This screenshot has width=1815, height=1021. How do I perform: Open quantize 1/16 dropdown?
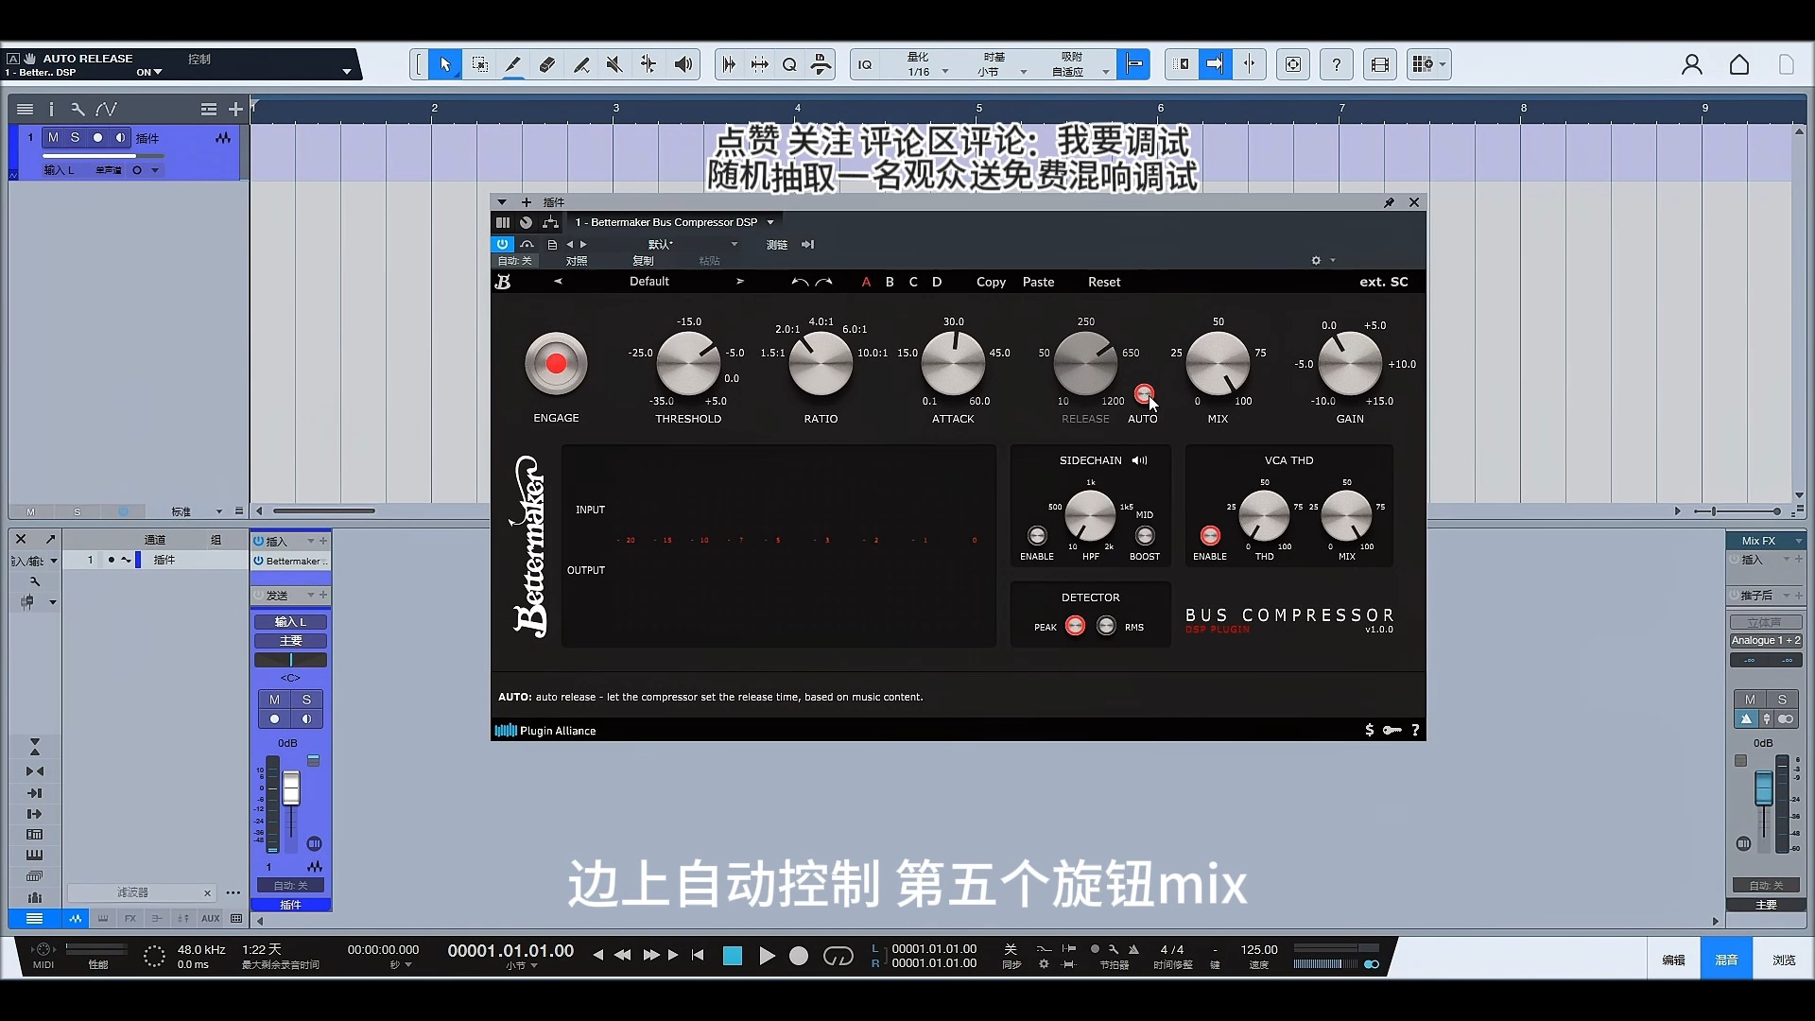926,72
